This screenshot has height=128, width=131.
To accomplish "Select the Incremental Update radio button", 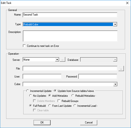I will (27, 91).
